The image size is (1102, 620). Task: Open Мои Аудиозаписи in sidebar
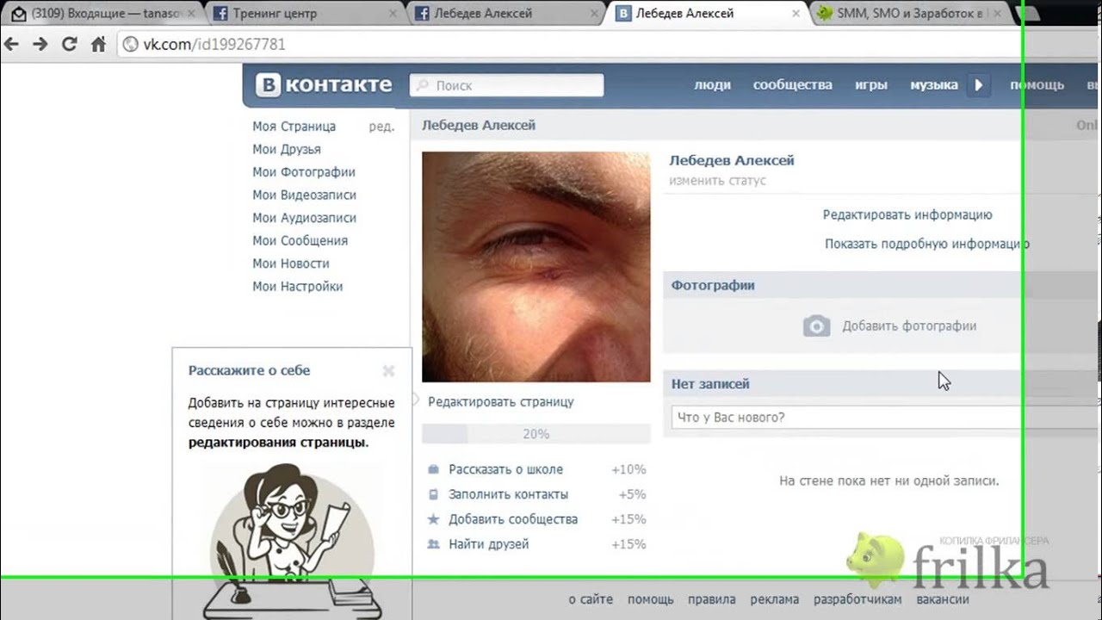(304, 218)
